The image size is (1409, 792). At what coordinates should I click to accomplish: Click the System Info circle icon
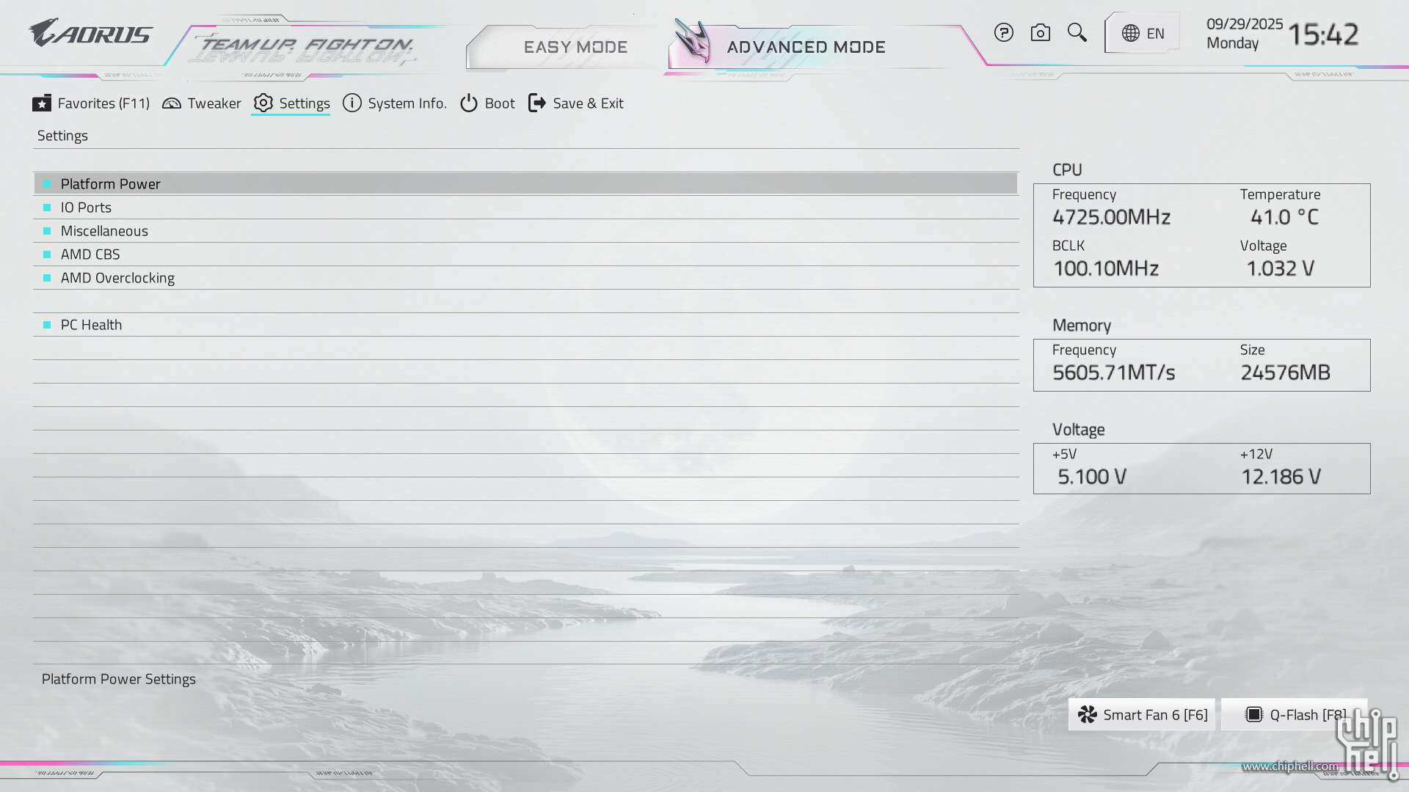point(352,103)
